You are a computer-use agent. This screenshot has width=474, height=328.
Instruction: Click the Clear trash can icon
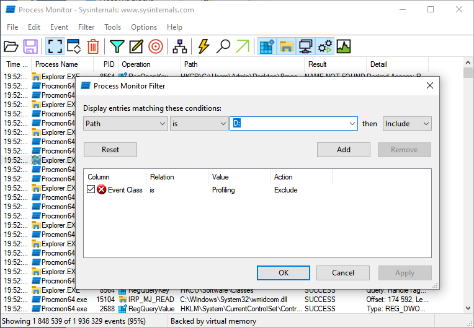92,46
